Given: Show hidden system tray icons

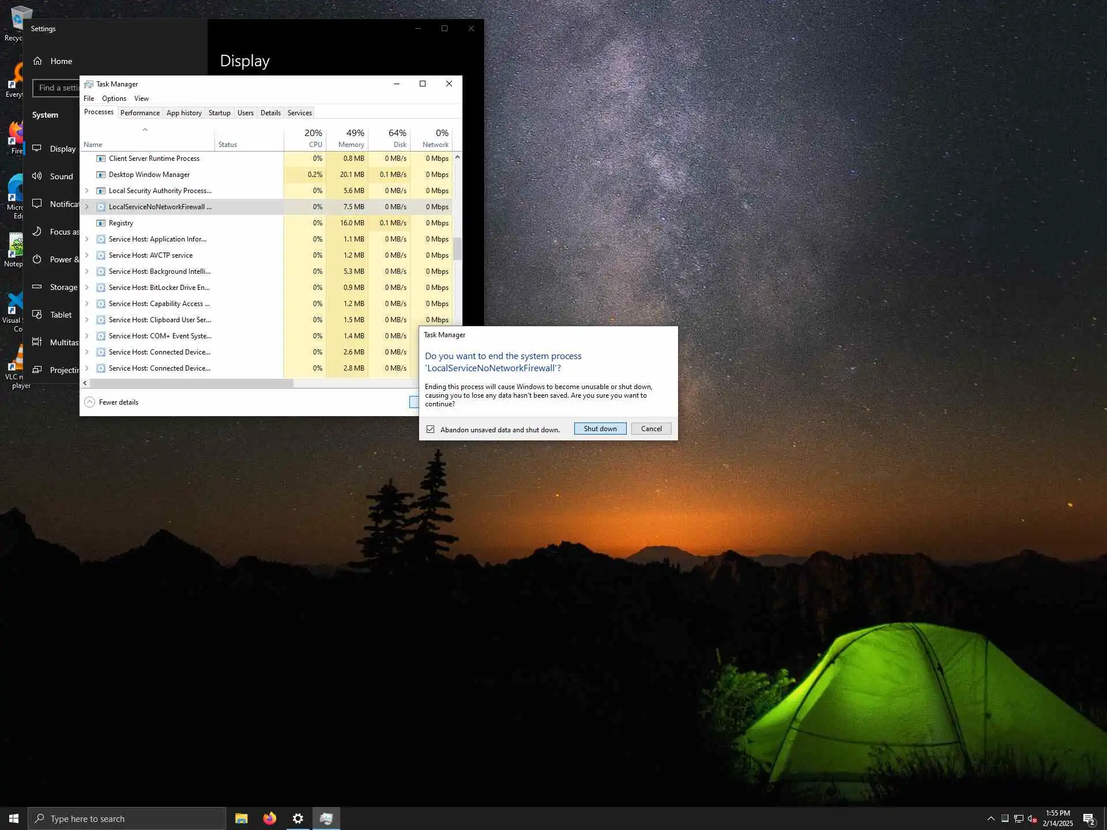Looking at the screenshot, I should [x=991, y=818].
